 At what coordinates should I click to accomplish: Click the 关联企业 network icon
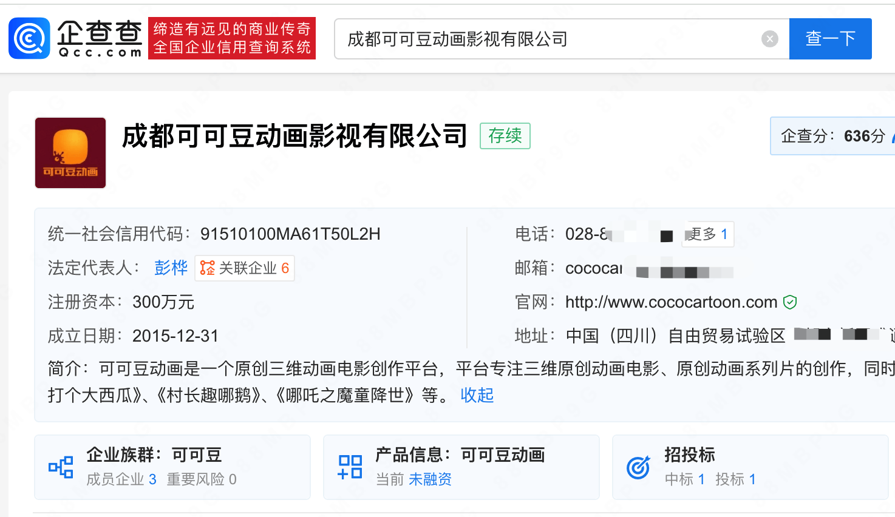click(x=208, y=268)
